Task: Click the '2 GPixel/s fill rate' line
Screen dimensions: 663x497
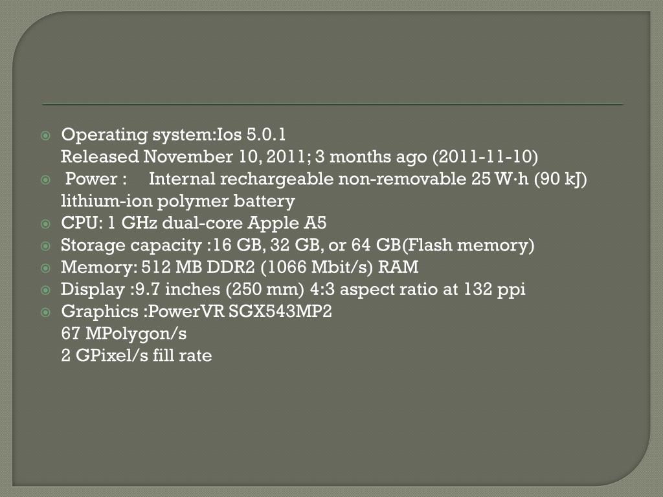Action: pos(136,355)
